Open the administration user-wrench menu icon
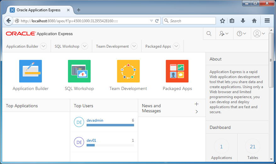 click(224, 34)
